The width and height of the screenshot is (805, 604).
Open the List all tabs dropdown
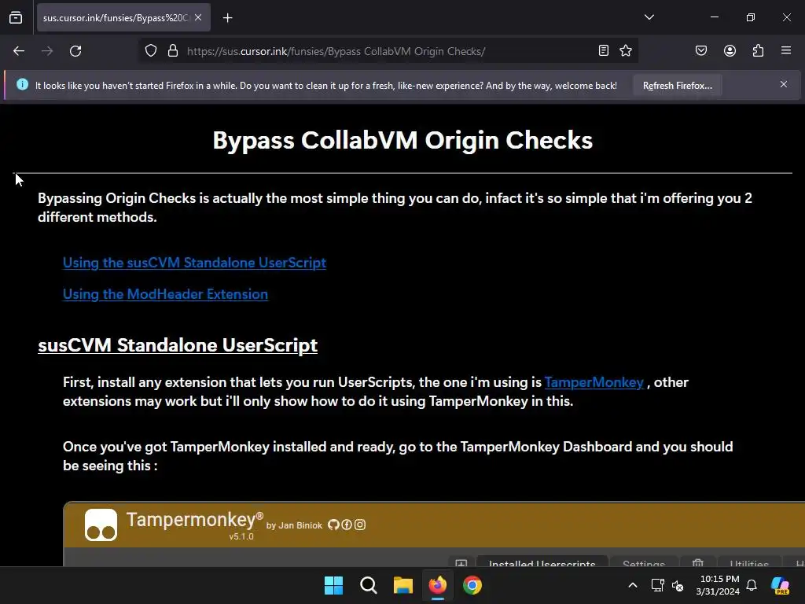coord(649,17)
